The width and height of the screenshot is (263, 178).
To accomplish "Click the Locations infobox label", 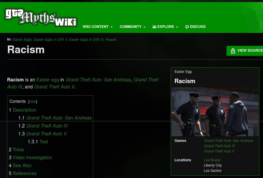I will [183, 160].
